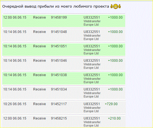
Task: Click account U8332551 in the first row
Action: tap(92, 17)
